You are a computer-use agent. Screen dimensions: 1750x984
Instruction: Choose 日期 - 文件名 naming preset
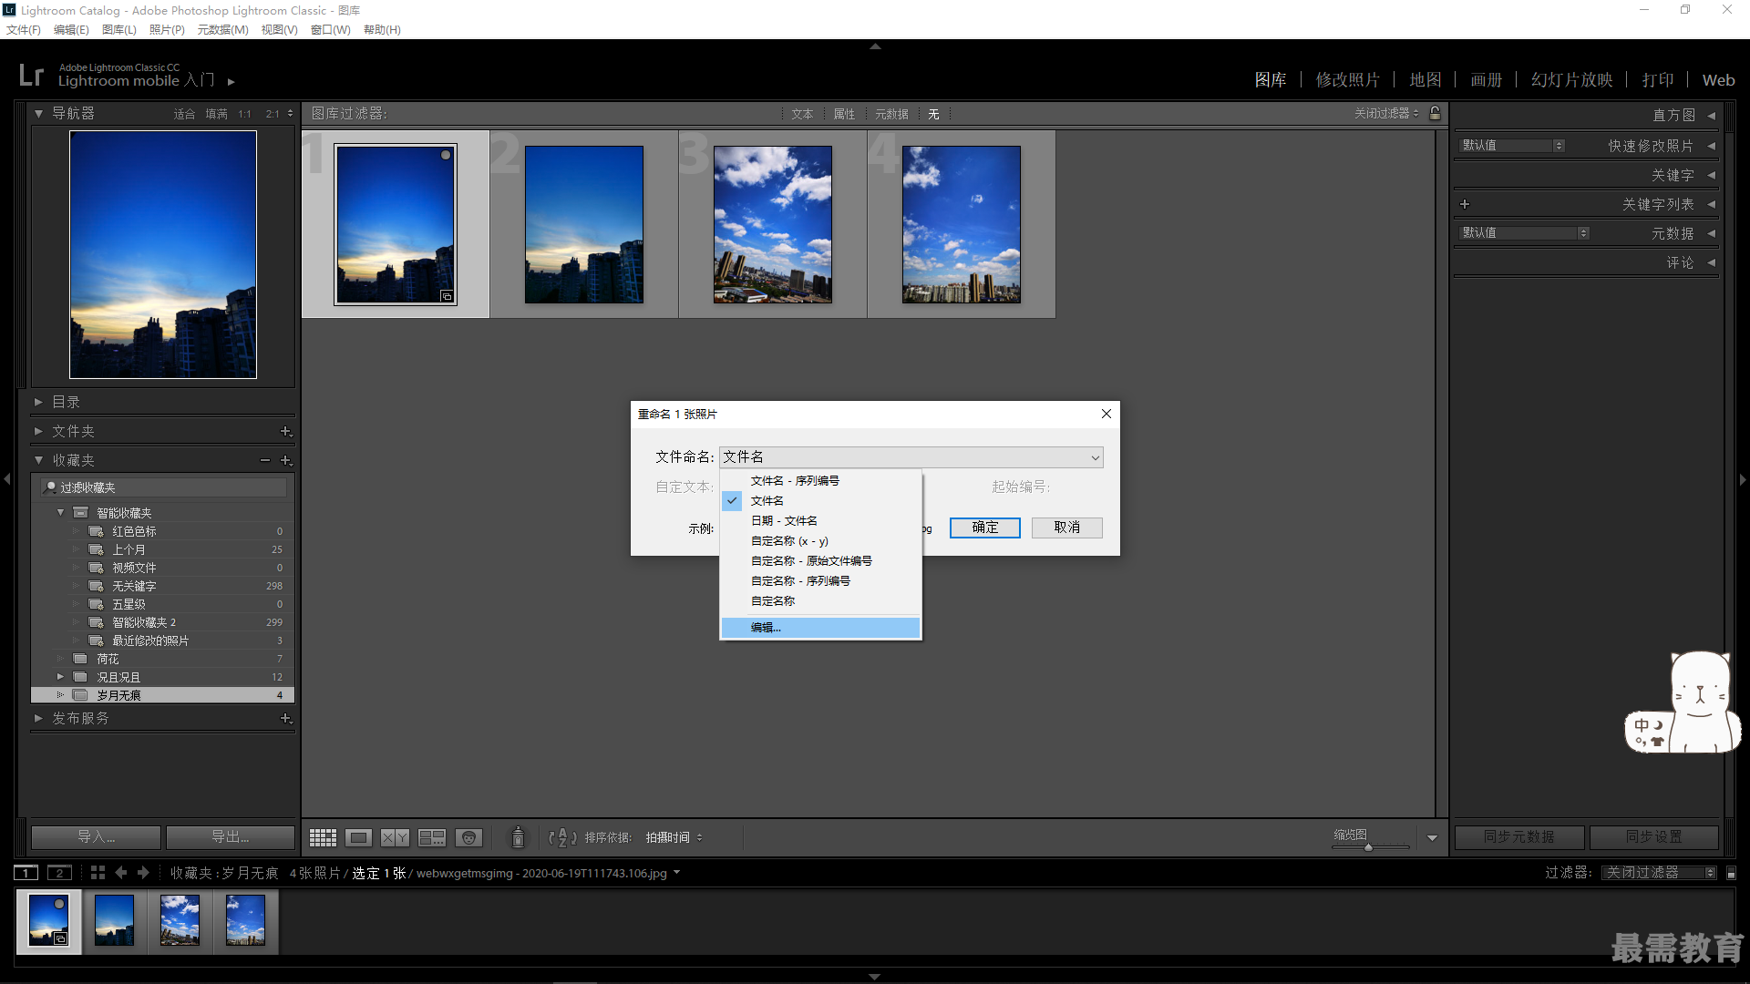[x=784, y=521]
